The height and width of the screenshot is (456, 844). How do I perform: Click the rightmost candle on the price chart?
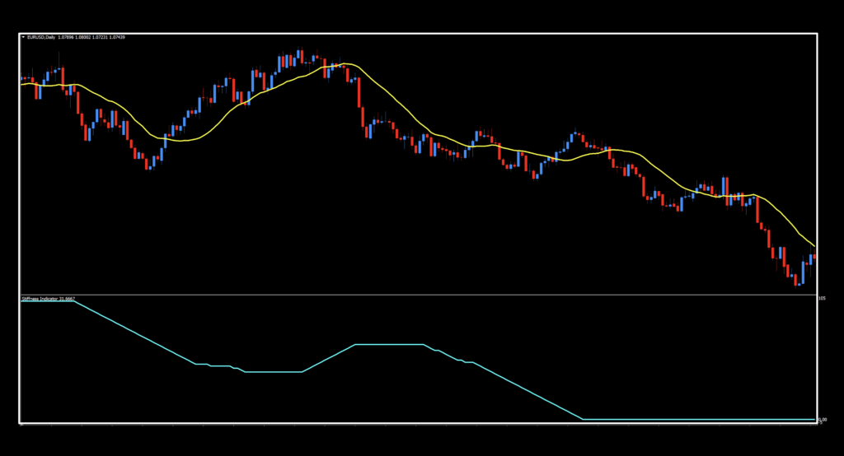point(814,259)
